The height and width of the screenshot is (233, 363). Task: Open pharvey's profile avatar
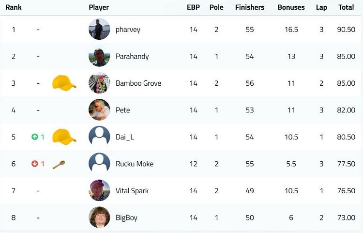pyautogui.click(x=99, y=29)
